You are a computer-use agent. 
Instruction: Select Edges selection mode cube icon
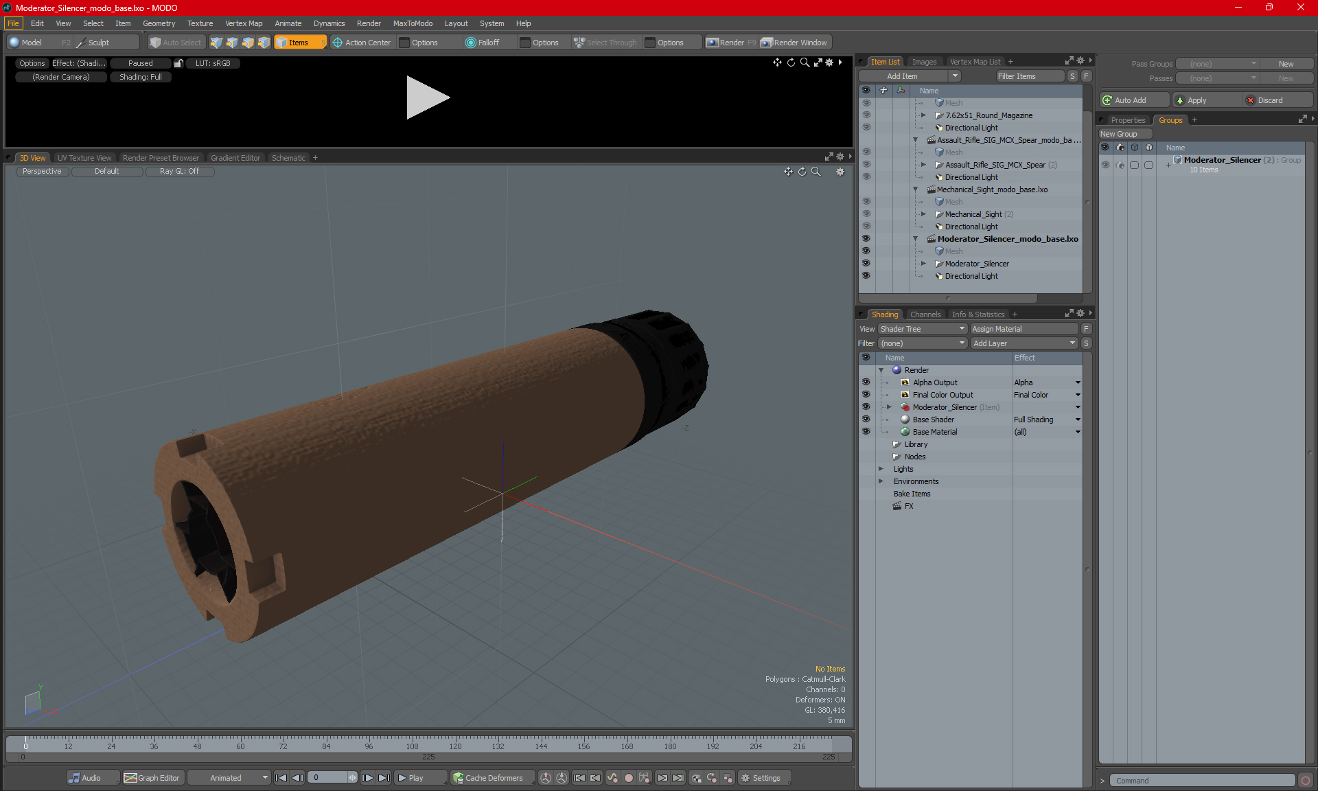(x=232, y=43)
